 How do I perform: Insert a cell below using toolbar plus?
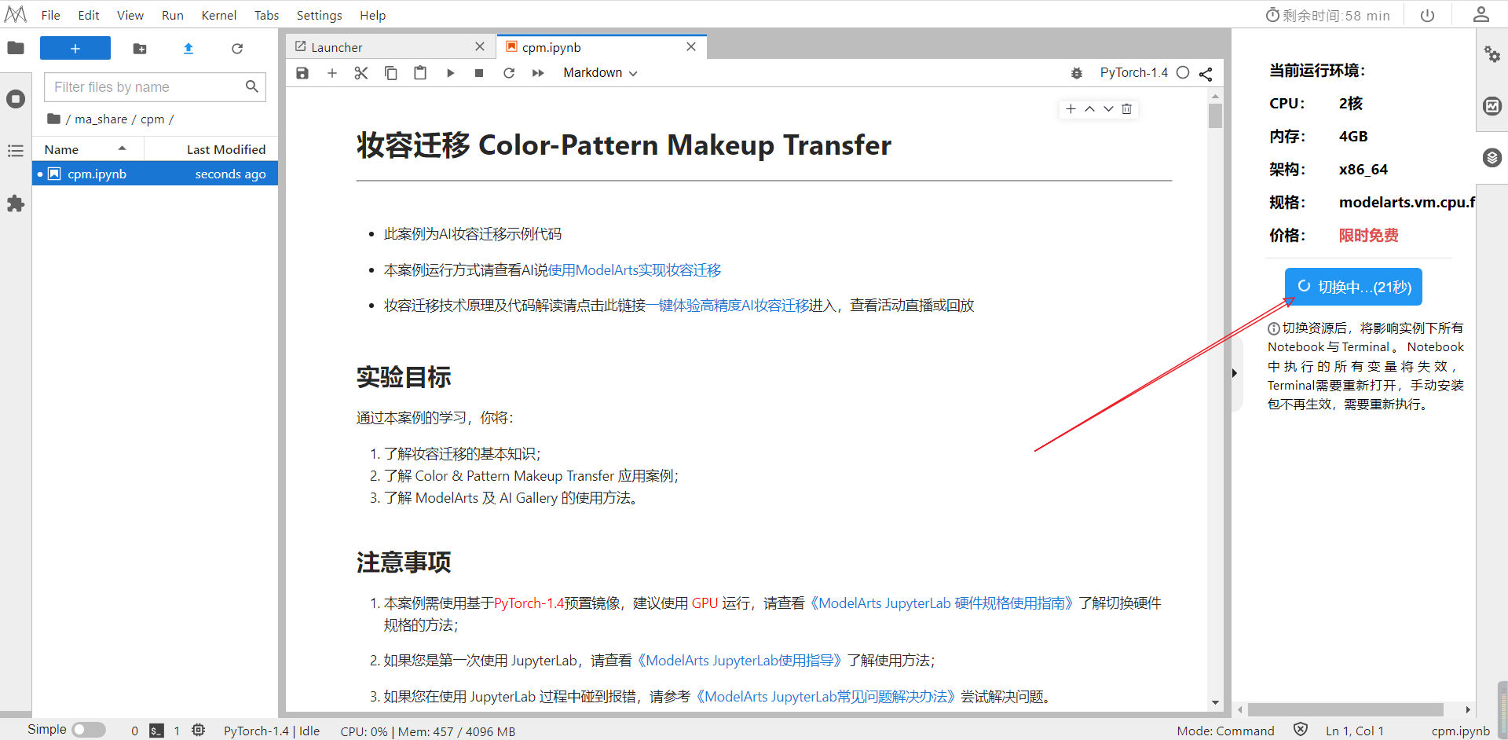click(332, 73)
